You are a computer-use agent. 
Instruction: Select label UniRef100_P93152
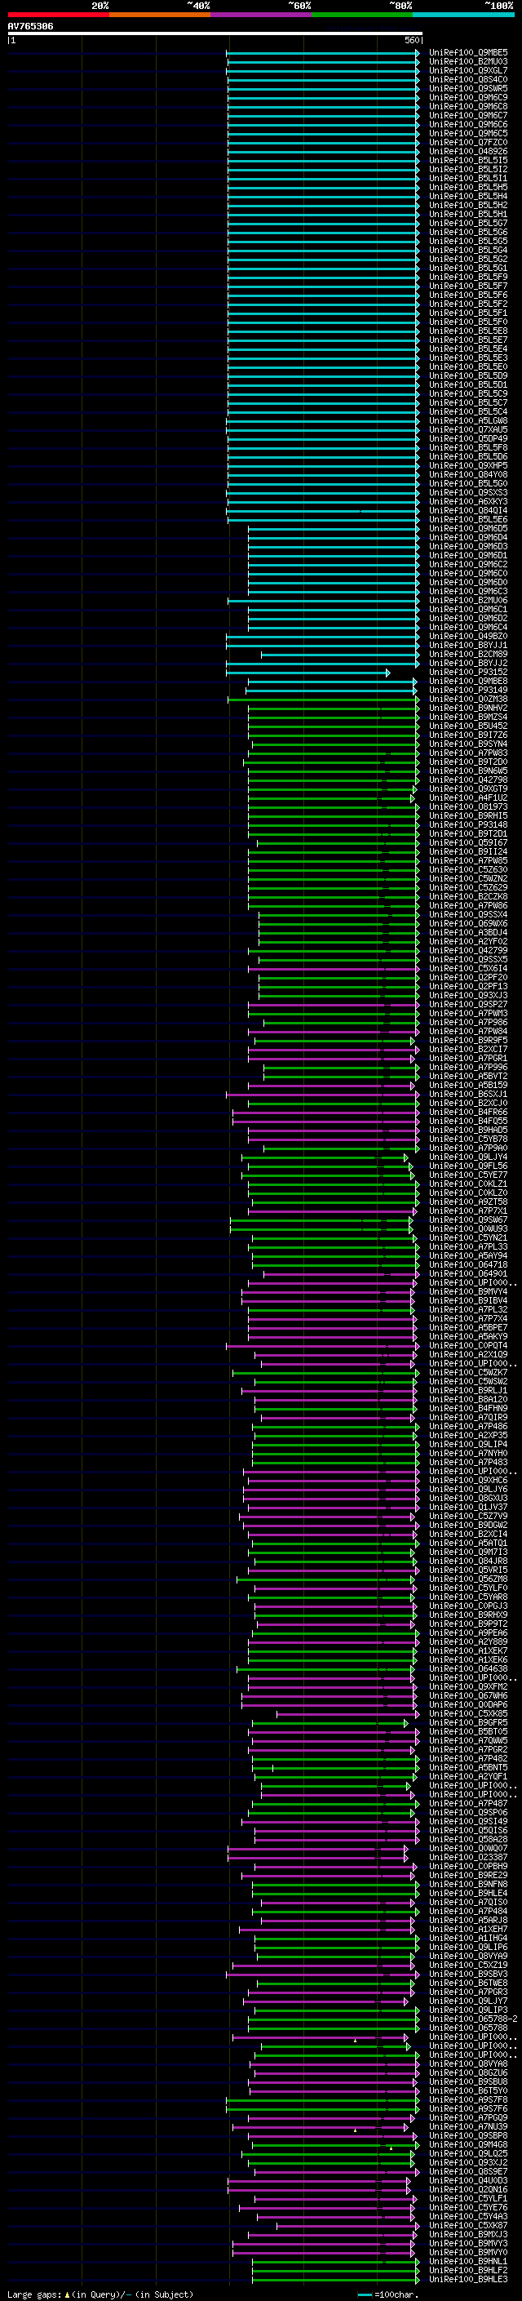click(x=467, y=672)
